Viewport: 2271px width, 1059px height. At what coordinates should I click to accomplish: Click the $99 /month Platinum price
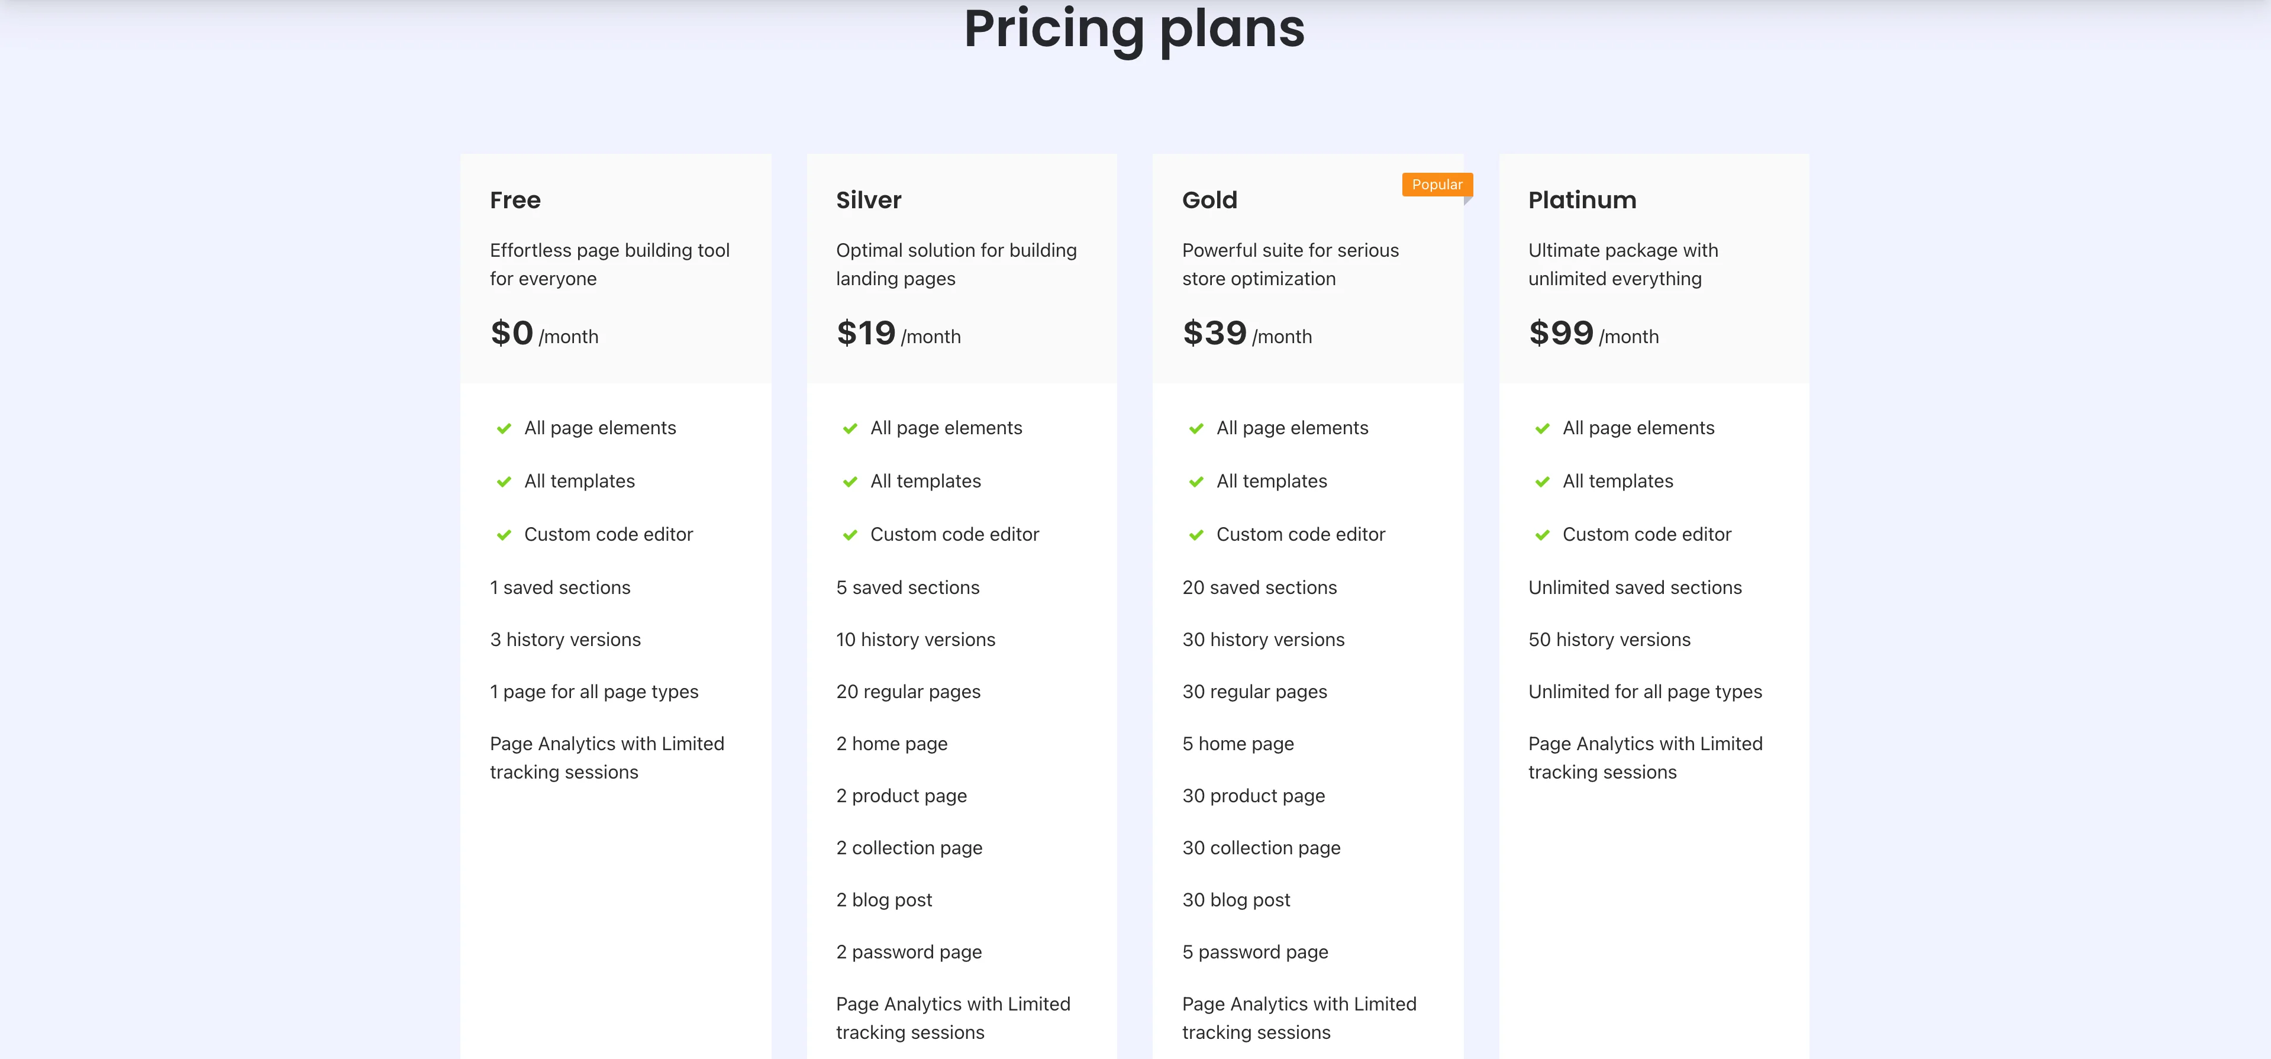point(1593,334)
